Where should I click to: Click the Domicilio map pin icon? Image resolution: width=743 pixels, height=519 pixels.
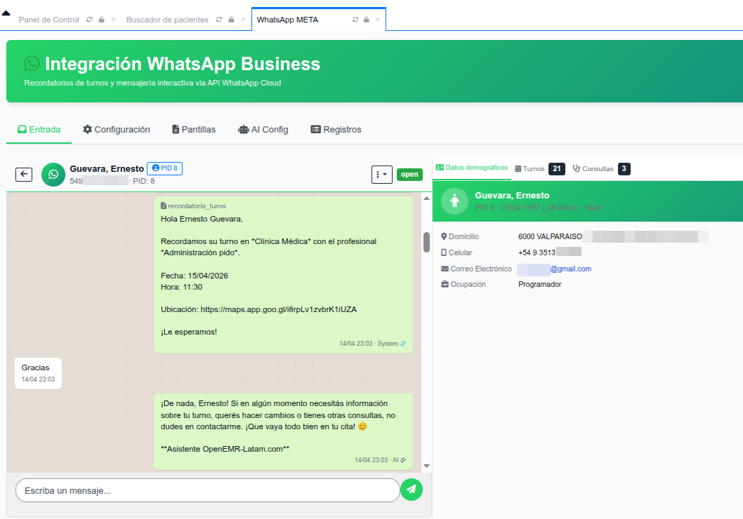pos(444,236)
